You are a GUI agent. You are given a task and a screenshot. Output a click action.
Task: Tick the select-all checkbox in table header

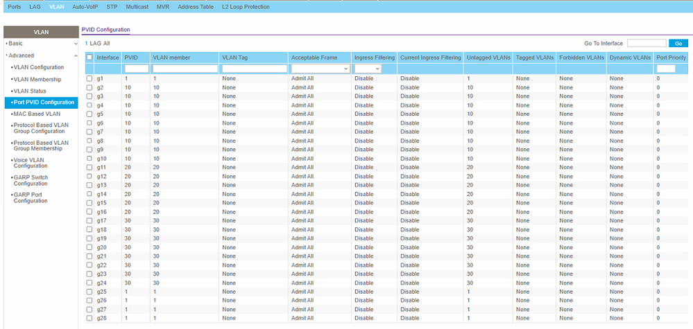(89, 57)
